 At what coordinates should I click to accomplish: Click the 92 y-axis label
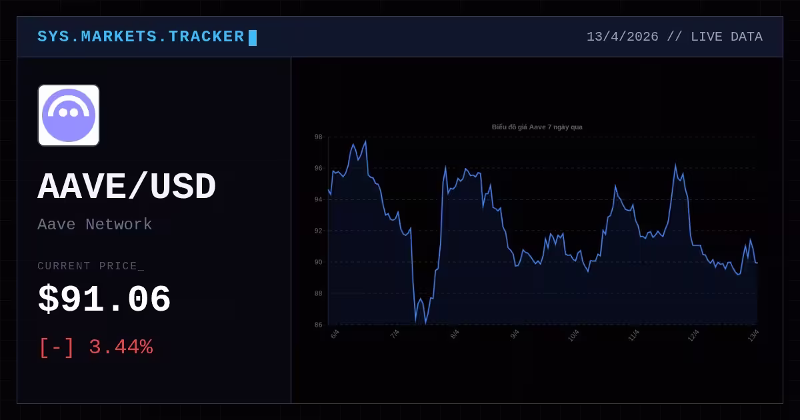[318, 231]
